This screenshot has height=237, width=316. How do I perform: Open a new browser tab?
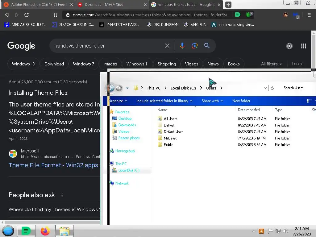tap(228, 5)
